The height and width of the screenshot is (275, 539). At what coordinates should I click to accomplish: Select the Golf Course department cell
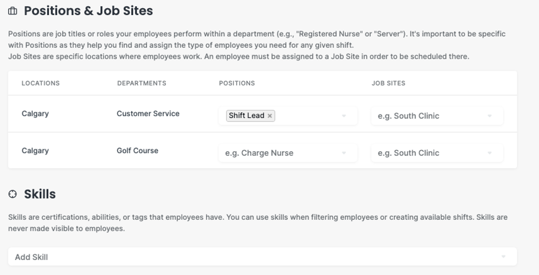click(x=138, y=151)
